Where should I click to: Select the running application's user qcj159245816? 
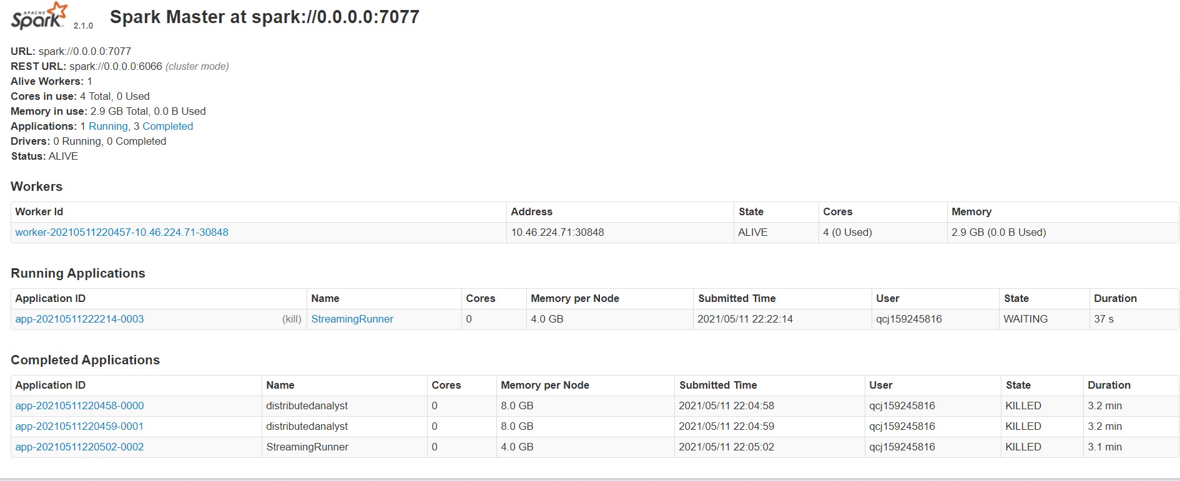click(909, 319)
